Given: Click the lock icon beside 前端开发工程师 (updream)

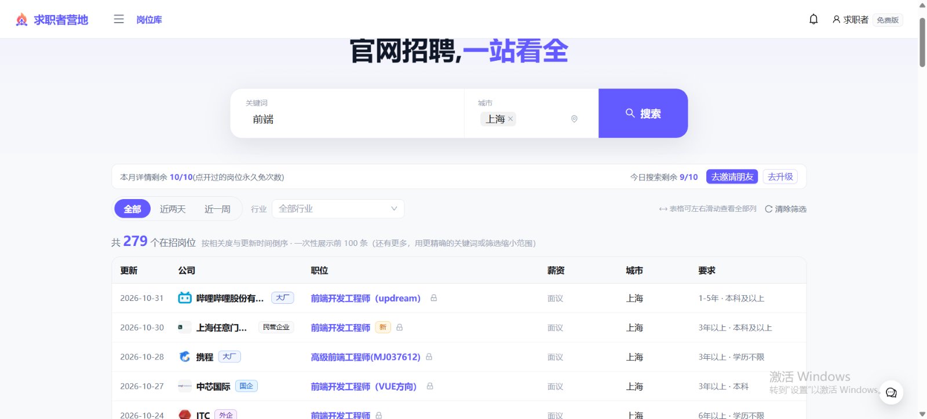Looking at the screenshot, I should 433,298.
